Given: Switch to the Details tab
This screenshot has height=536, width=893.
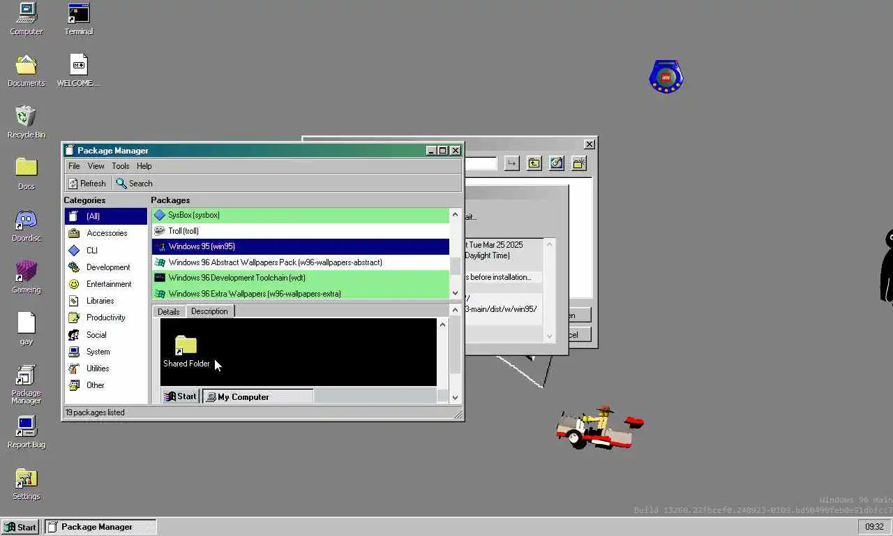Looking at the screenshot, I should click(x=169, y=312).
